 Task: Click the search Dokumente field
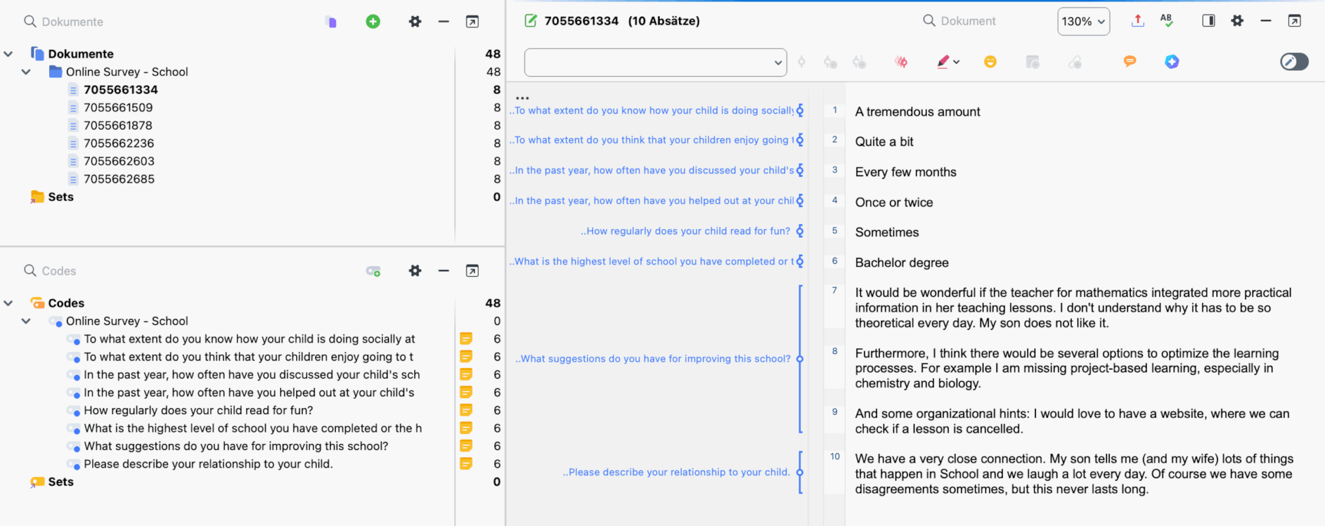pos(72,22)
